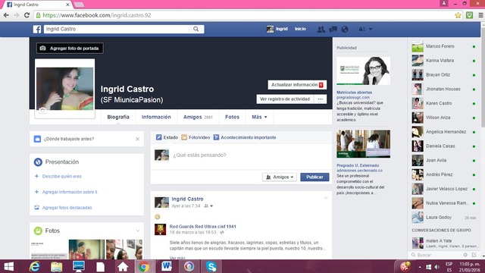Open the three-dots profile options button

[321, 99]
